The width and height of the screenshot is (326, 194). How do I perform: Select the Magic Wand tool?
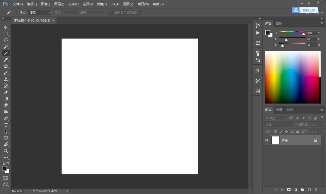6,47
